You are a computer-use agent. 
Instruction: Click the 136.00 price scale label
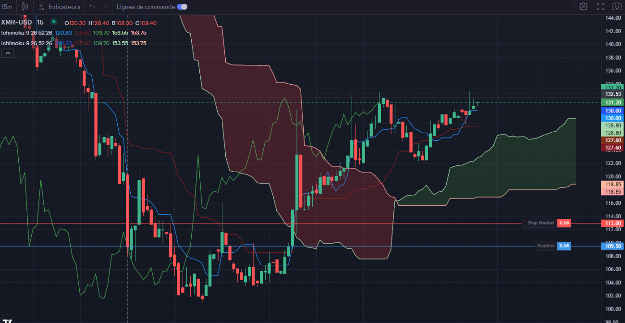[x=613, y=71]
